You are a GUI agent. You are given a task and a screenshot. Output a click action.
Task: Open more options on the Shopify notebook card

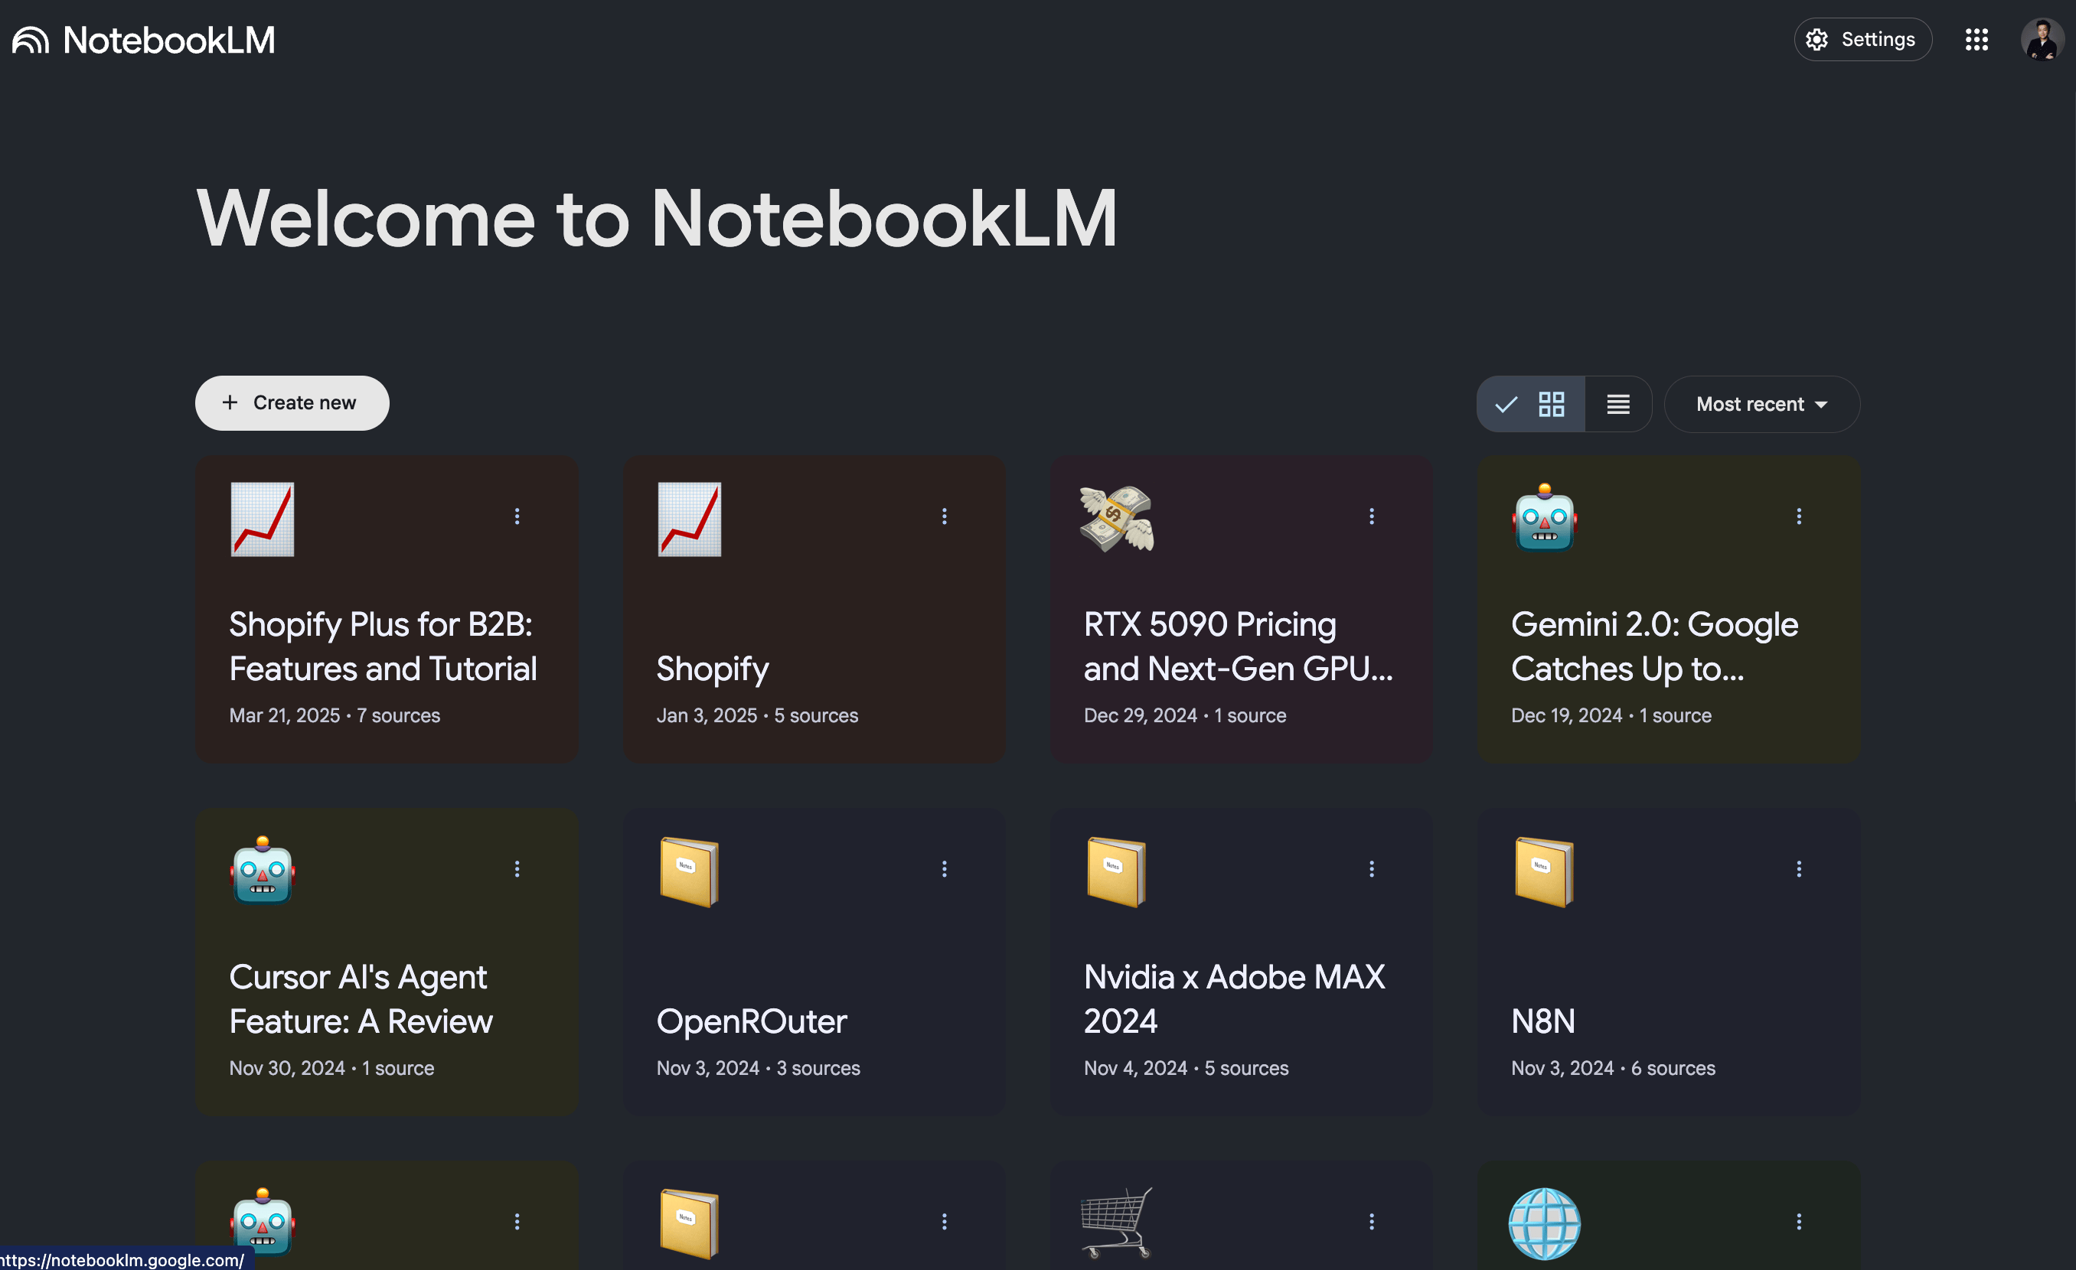pos(945,516)
